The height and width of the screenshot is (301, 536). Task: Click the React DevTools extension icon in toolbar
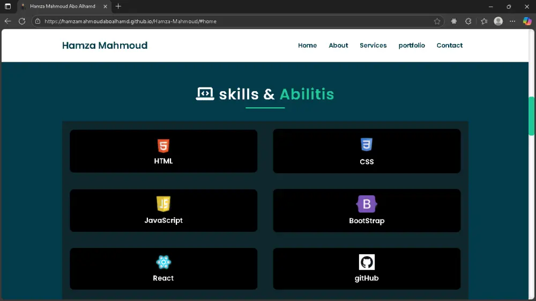pyautogui.click(x=454, y=21)
